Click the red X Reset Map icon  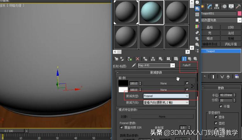pyautogui.click(x=137, y=59)
